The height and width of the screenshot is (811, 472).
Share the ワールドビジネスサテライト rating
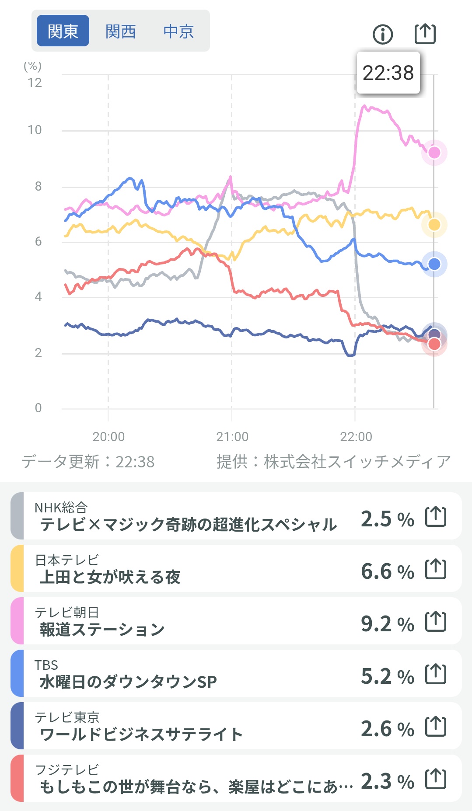pos(436,727)
